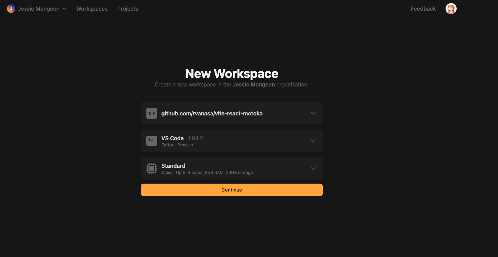
Task: Click the organization logo icon beside Jessie Mongeon
Action: pos(11,9)
